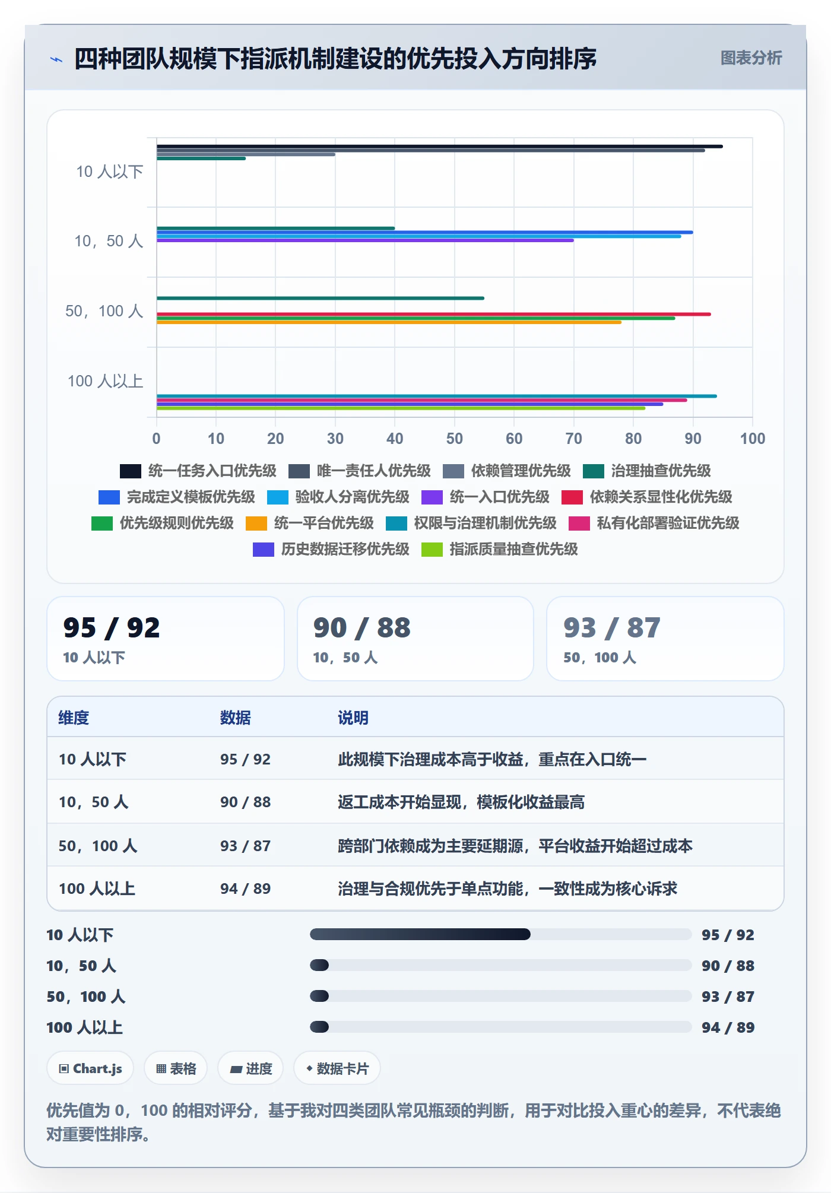
Task: Toggle the 唯一责任人优先级 legend entry
Action: (x=360, y=471)
